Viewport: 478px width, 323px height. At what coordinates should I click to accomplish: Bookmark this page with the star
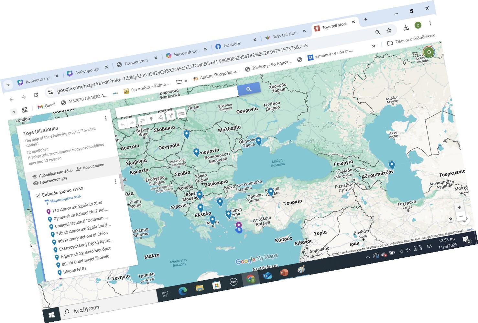coord(389,31)
